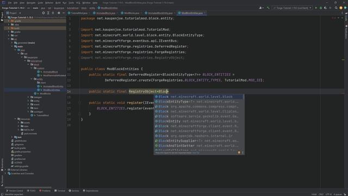
Task: Open the Build menu
Action: pos(58,3)
